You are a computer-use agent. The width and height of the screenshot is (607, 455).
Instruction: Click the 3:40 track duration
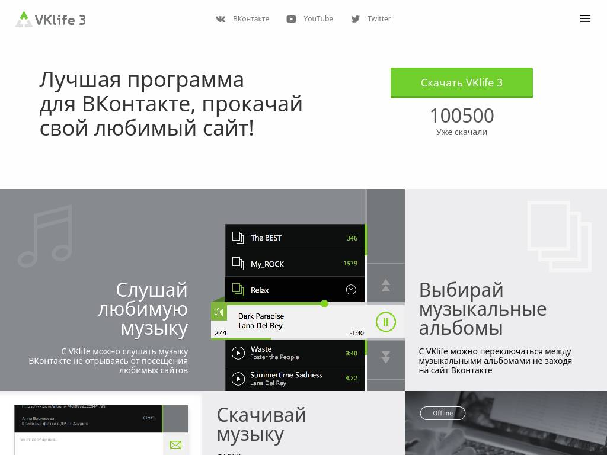click(x=351, y=353)
